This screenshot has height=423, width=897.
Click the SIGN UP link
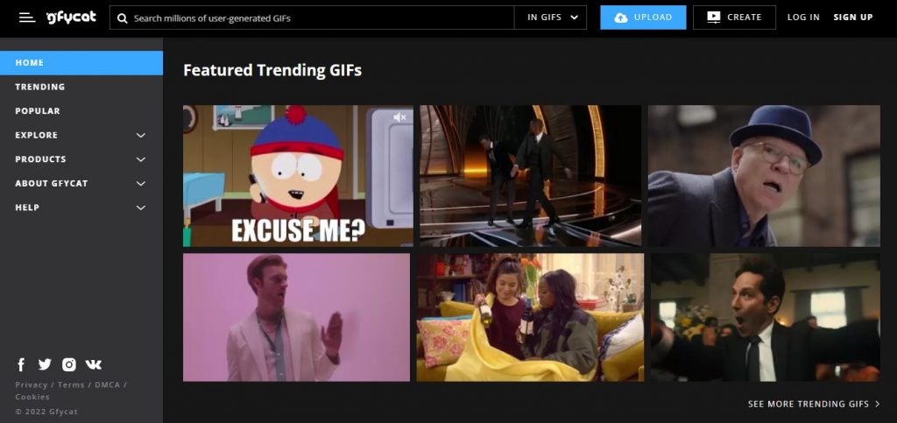click(x=853, y=18)
